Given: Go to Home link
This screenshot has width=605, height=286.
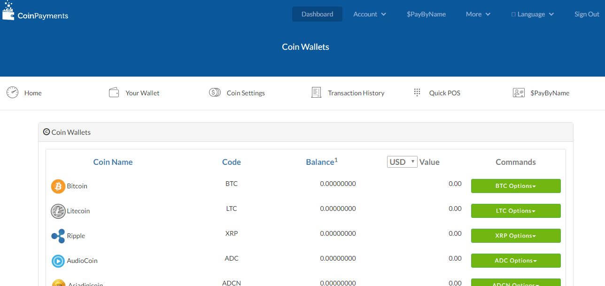Looking at the screenshot, I should [33, 93].
